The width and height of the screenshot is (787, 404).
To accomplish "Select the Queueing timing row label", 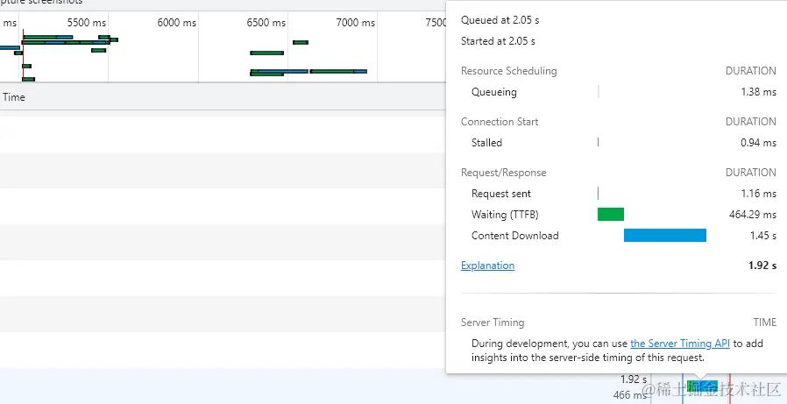I will (x=494, y=92).
